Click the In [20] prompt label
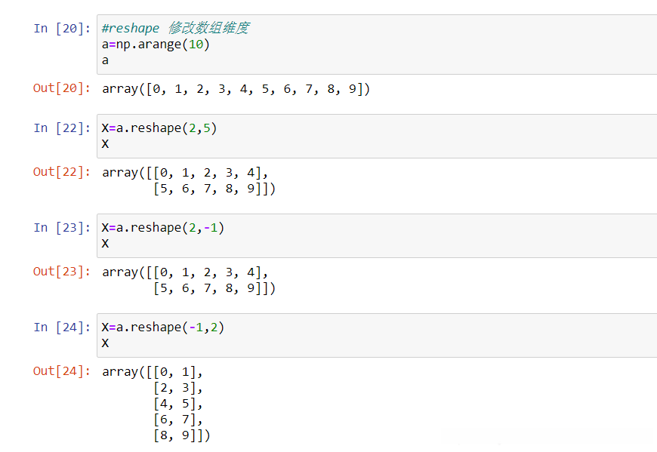 pos(62,29)
